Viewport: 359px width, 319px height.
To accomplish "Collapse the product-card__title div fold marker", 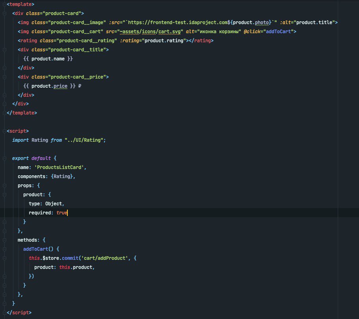I will (4, 50).
